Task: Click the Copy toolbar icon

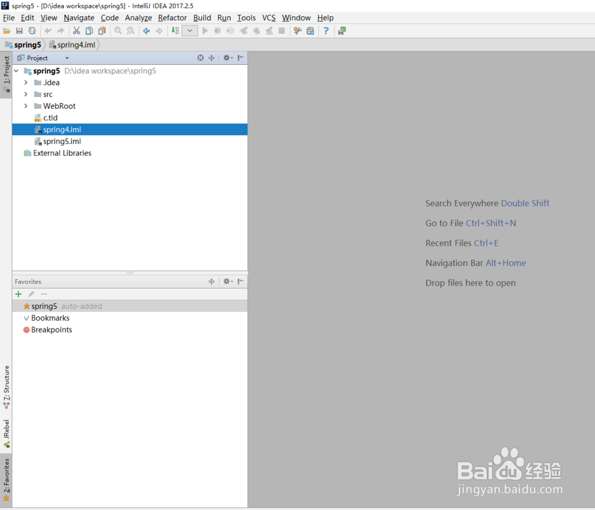Action: click(89, 31)
